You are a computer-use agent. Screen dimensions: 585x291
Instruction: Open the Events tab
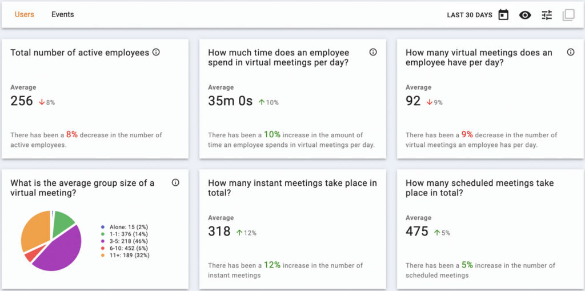63,14
